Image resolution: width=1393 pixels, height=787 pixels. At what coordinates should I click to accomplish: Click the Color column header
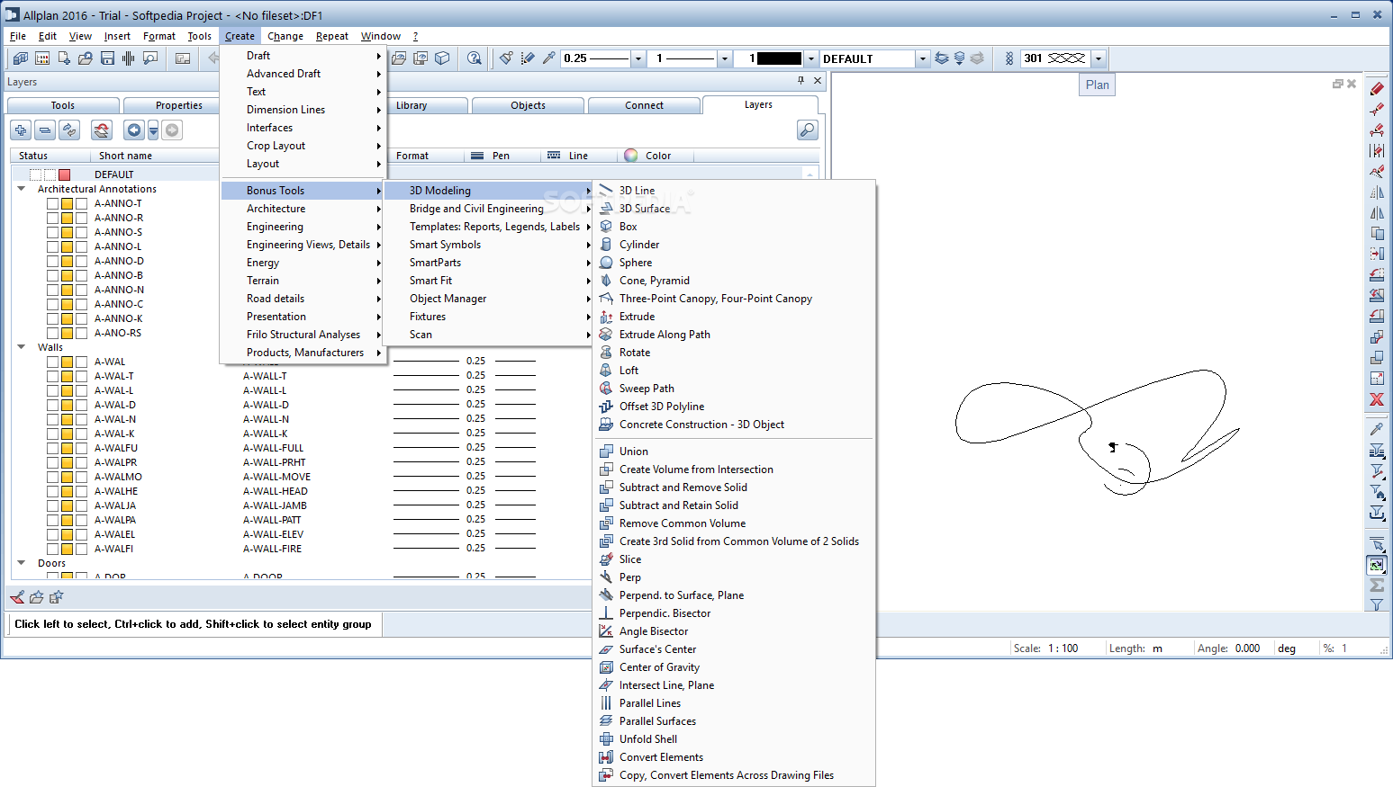658,156
